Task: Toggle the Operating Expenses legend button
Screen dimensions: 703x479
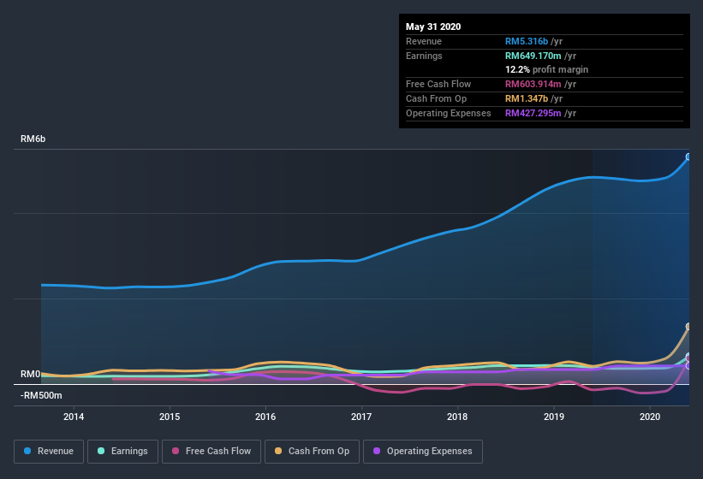Action: (423, 452)
